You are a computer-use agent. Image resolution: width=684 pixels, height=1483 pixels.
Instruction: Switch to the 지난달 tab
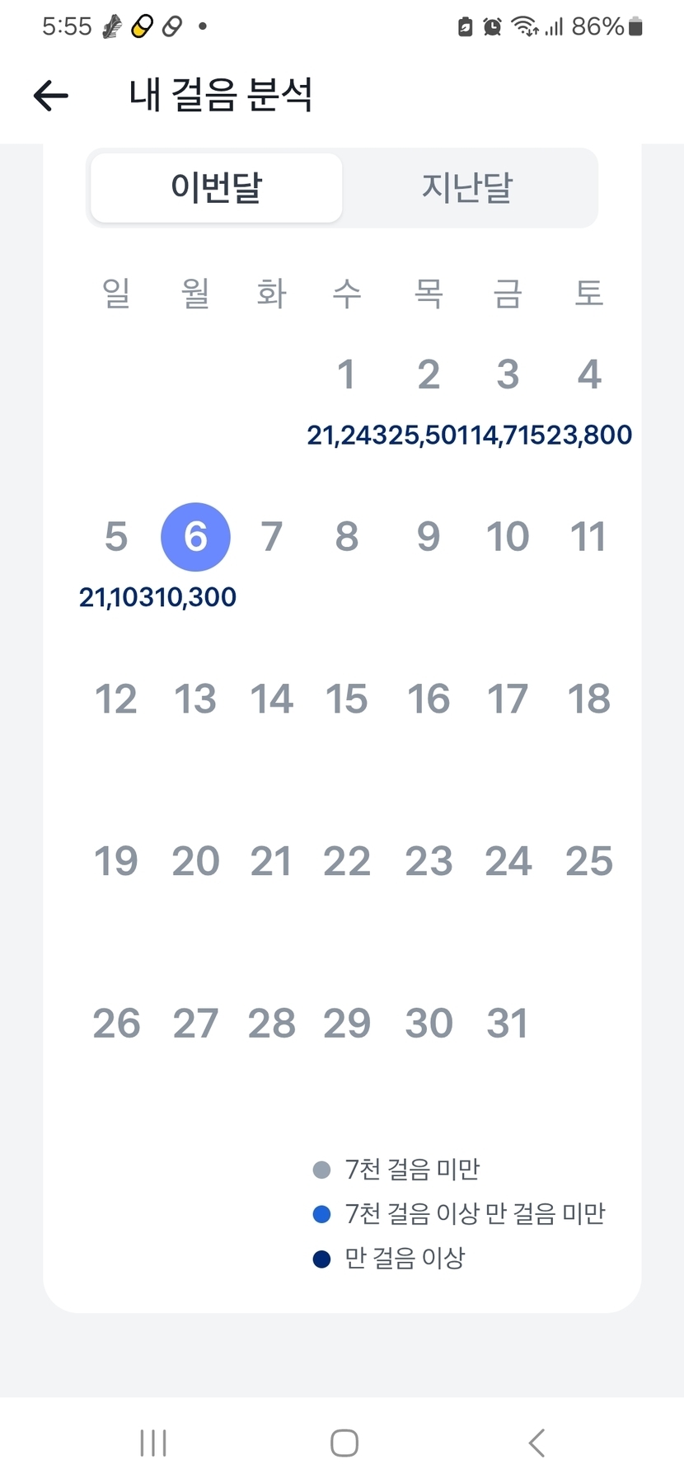tap(467, 188)
